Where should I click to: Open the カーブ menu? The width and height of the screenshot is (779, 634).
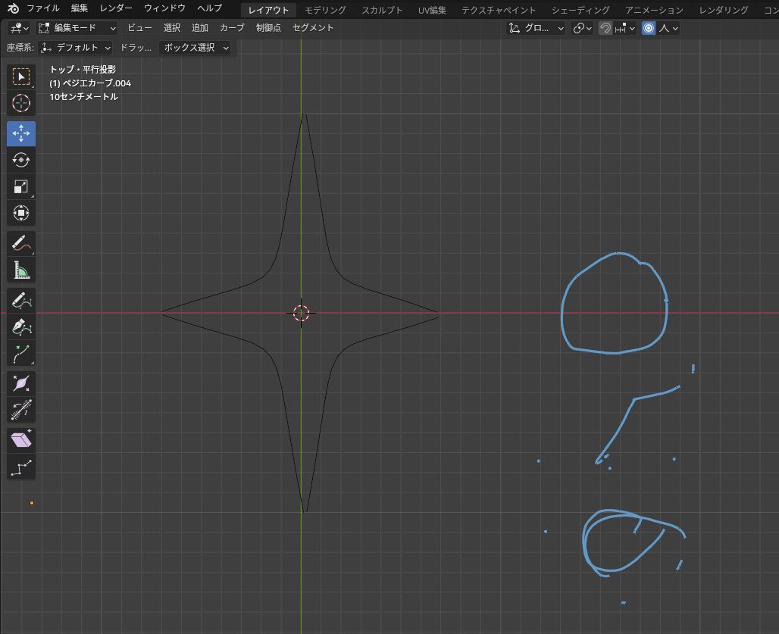(232, 28)
